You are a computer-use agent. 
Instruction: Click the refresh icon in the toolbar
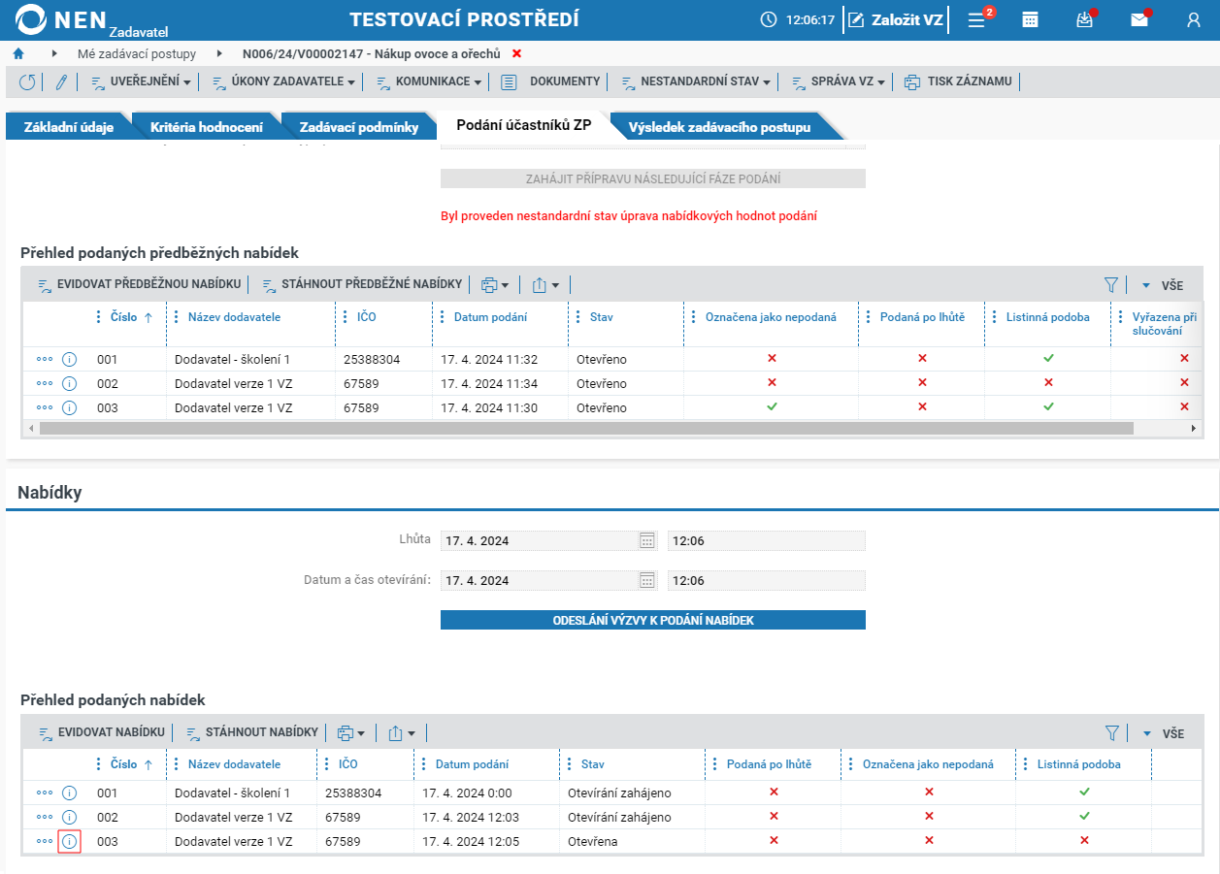pyautogui.click(x=27, y=82)
